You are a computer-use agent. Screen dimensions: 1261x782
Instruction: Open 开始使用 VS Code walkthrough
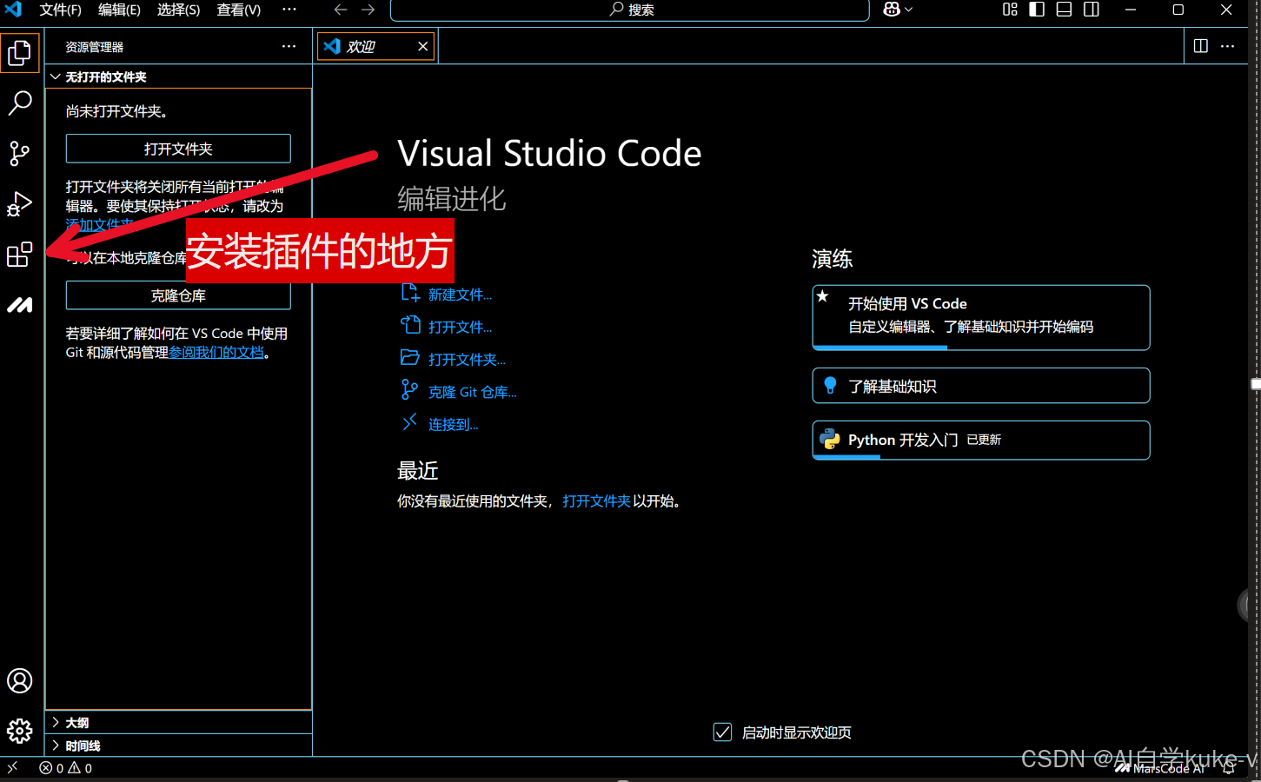tap(981, 317)
